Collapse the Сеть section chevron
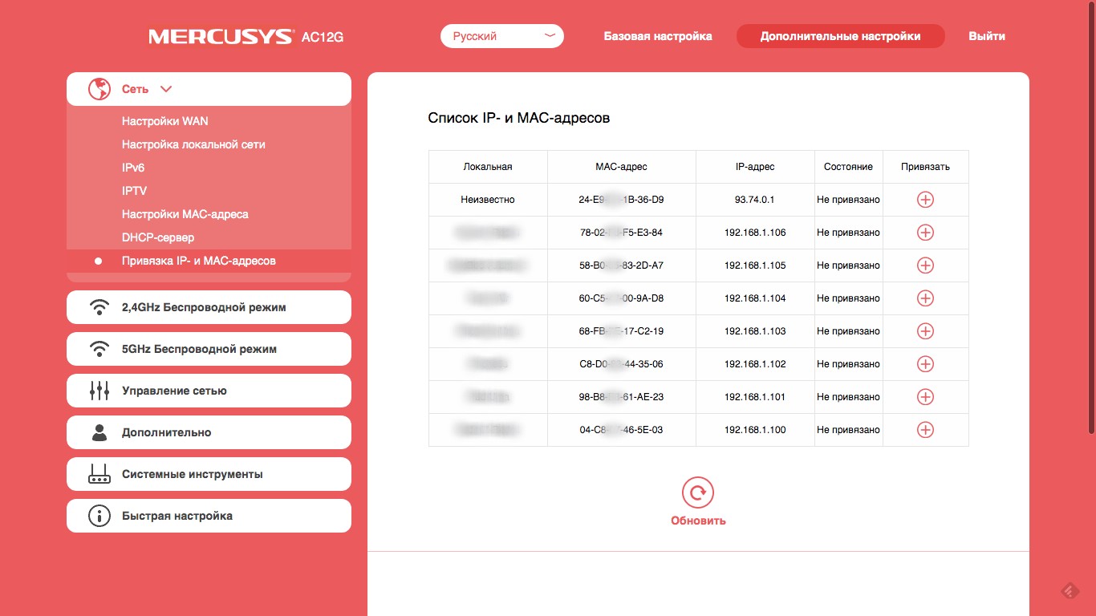The image size is (1096, 616). tap(166, 90)
